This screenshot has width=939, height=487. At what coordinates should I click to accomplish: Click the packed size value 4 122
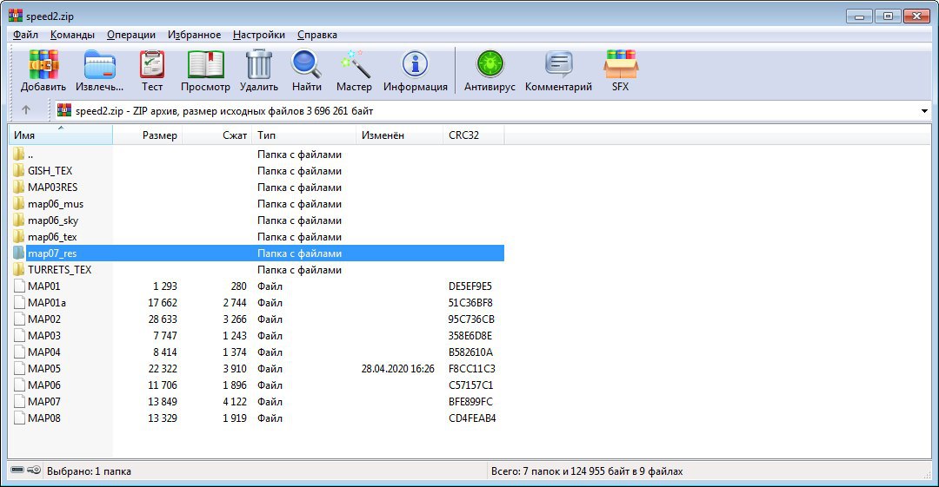pyautogui.click(x=235, y=401)
